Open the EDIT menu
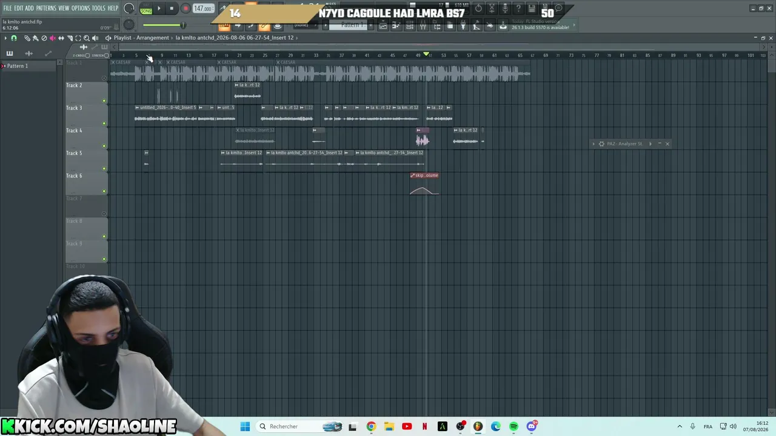The width and height of the screenshot is (776, 436). coord(18,8)
